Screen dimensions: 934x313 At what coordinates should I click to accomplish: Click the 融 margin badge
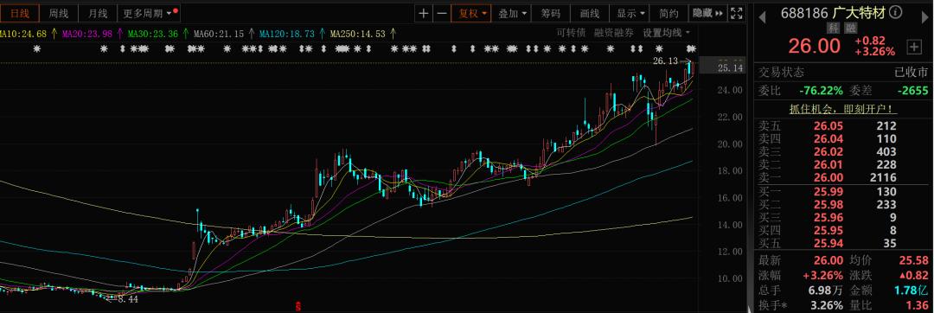pyautogui.click(x=844, y=28)
